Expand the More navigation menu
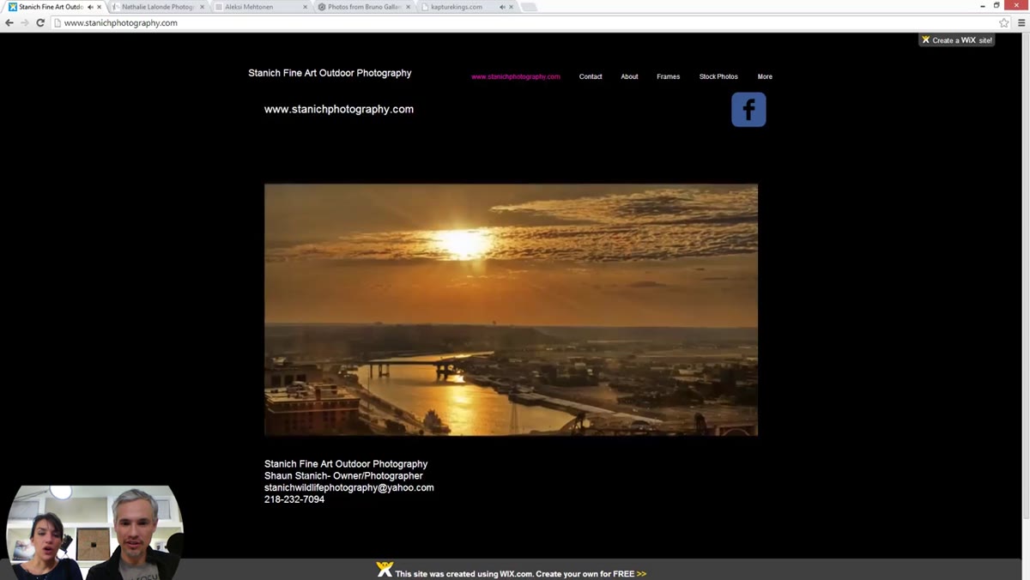The height and width of the screenshot is (580, 1030). pos(765,76)
